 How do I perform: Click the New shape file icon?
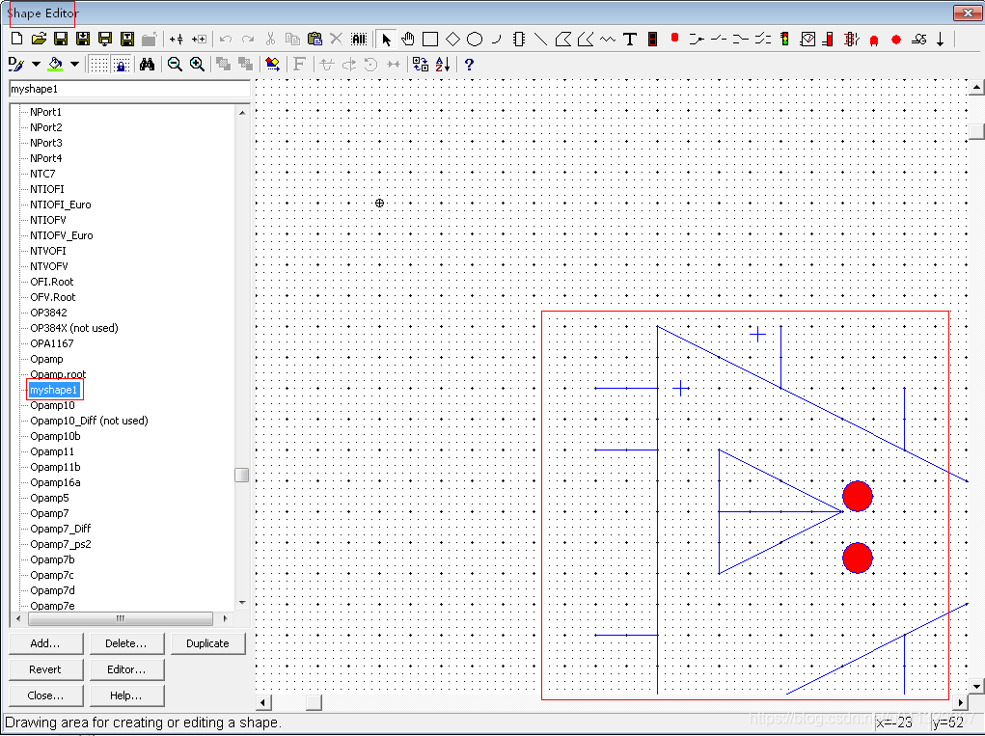pos(17,39)
